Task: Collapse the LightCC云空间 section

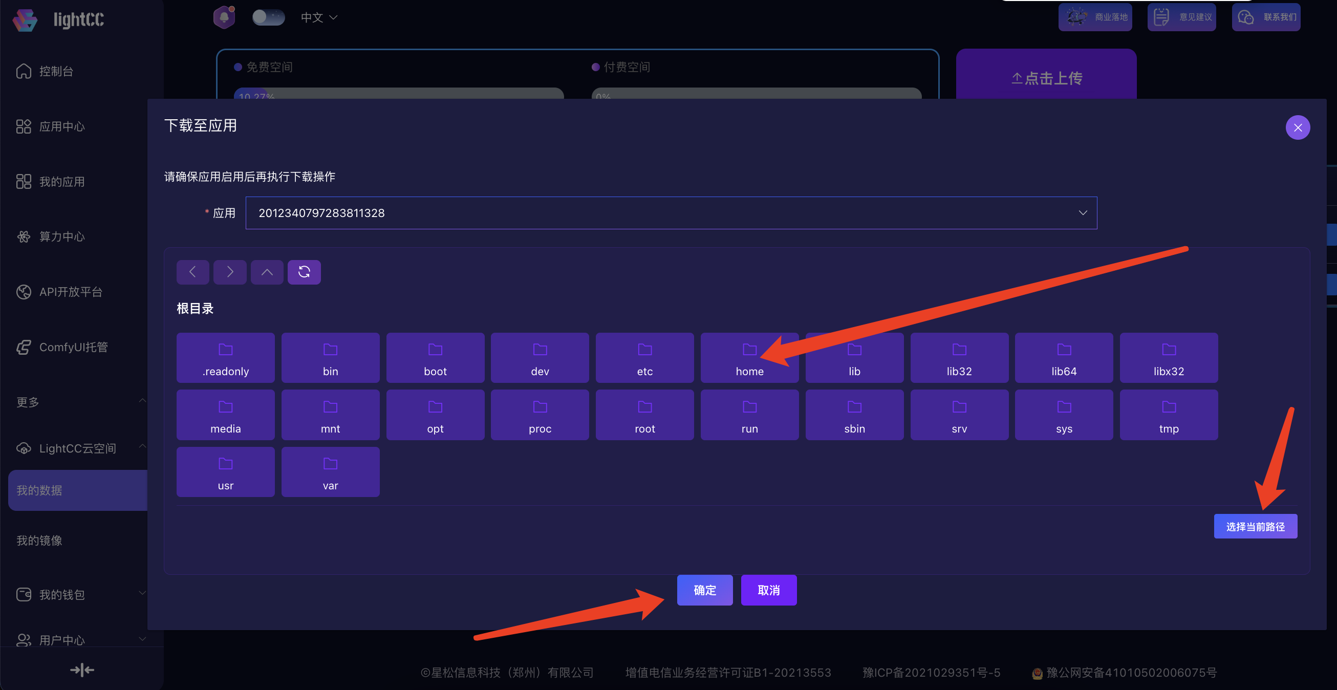Action: point(78,448)
